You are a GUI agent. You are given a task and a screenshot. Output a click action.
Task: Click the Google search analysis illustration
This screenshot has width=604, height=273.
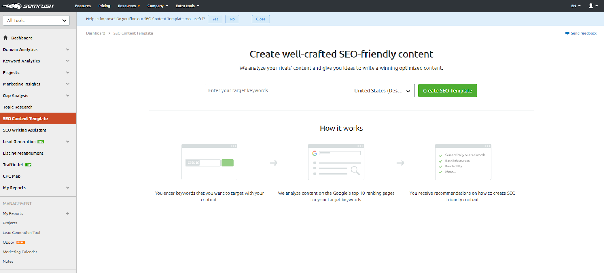(x=336, y=162)
